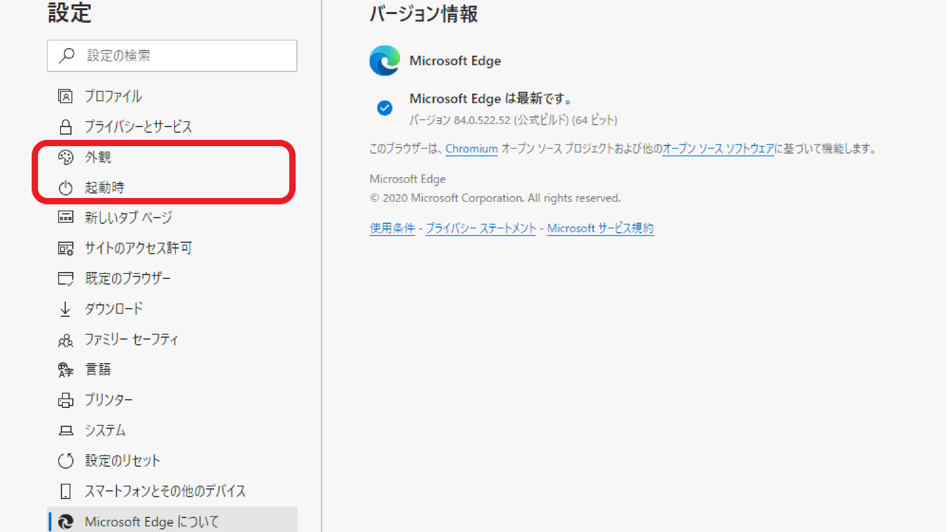Open システム settings section

pyautogui.click(x=105, y=430)
